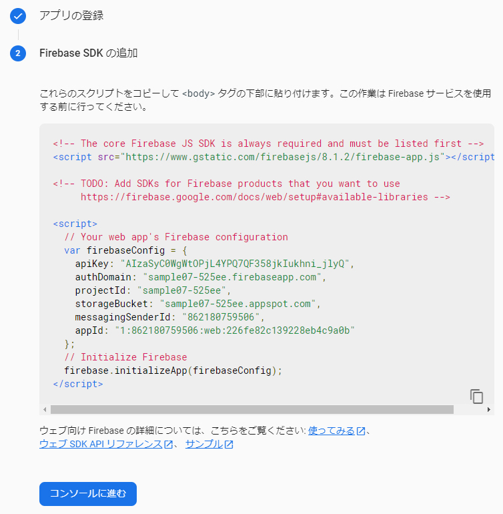Select the Firebase SDK の追加 step heading
Screen dimensions: 503x514
tap(89, 53)
